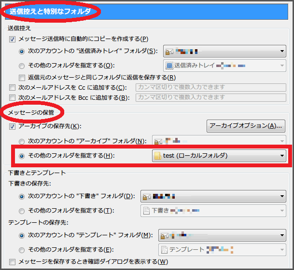The width and height of the screenshot is (294, 270).
Task: Open the test (ローカルフォルダ) dropdown
Action: 219,156
